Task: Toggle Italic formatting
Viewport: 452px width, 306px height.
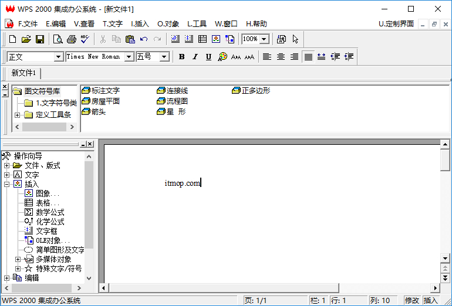Action: pyautogui.click(x=195, y=57)
